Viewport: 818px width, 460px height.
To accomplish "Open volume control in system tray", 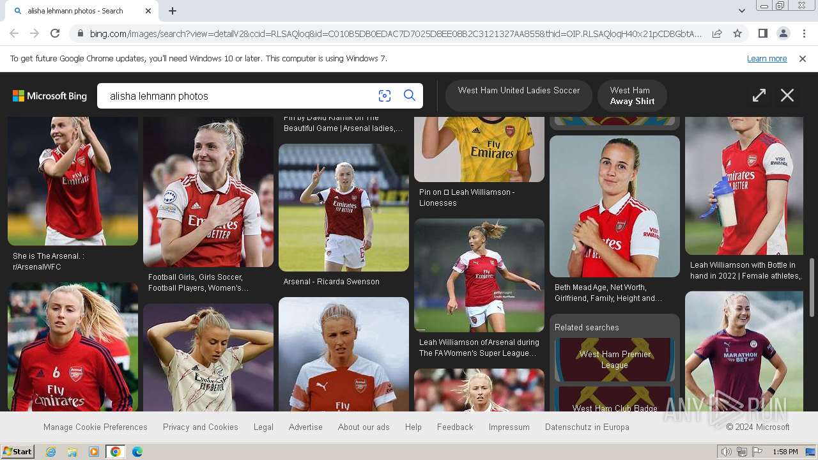I will [x=727, y=452].
